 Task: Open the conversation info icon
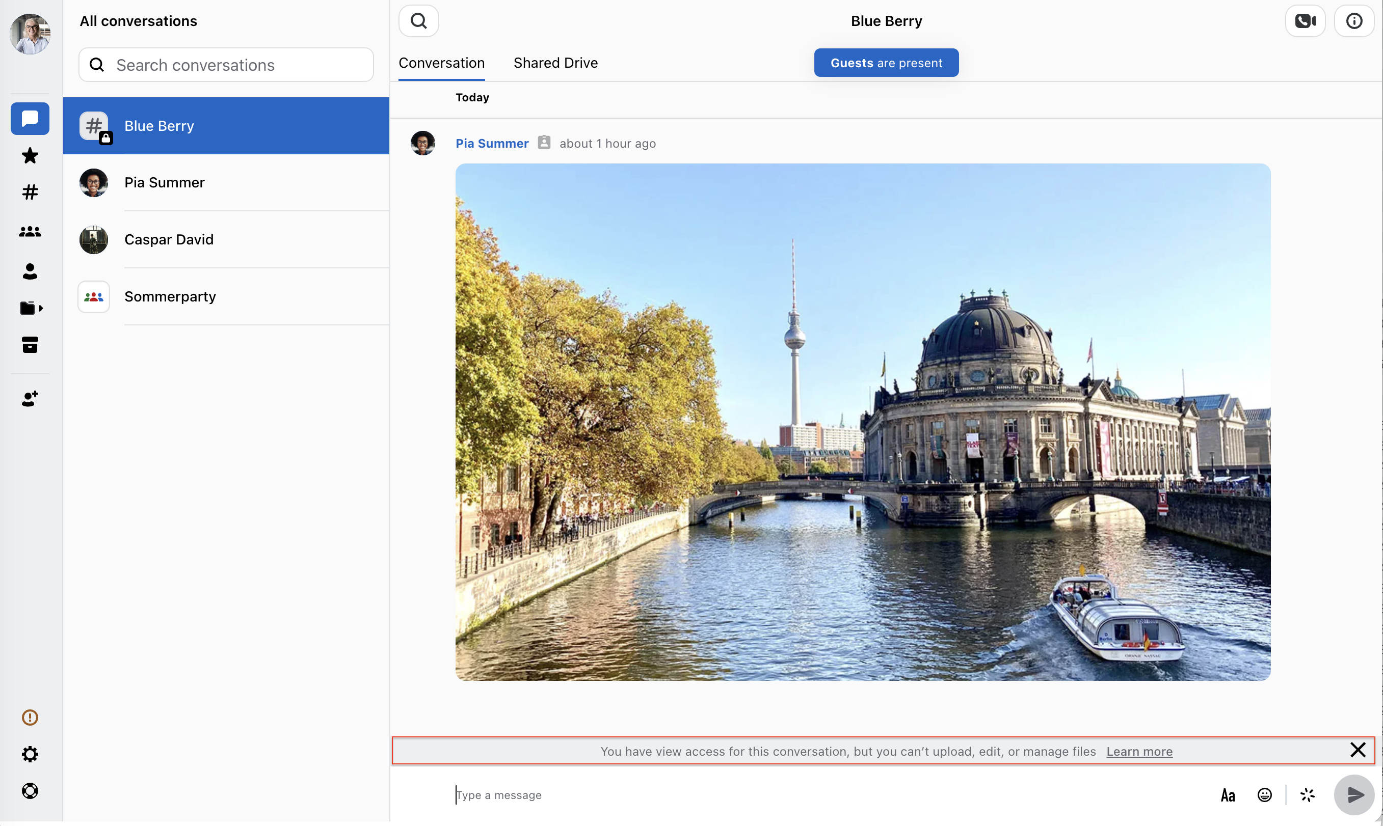pyautogui.click(x=1354, y=21)
